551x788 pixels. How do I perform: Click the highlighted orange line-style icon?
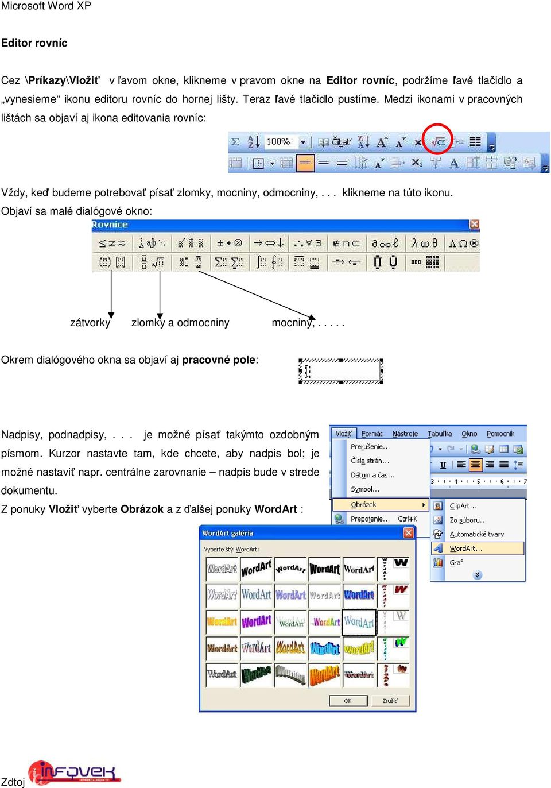pyautogui.click(x=305, y=163)
